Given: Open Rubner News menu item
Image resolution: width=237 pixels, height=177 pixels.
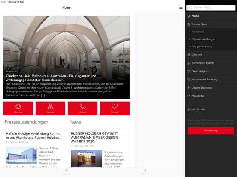Looking at the screenshot, I should pos(211,24).
